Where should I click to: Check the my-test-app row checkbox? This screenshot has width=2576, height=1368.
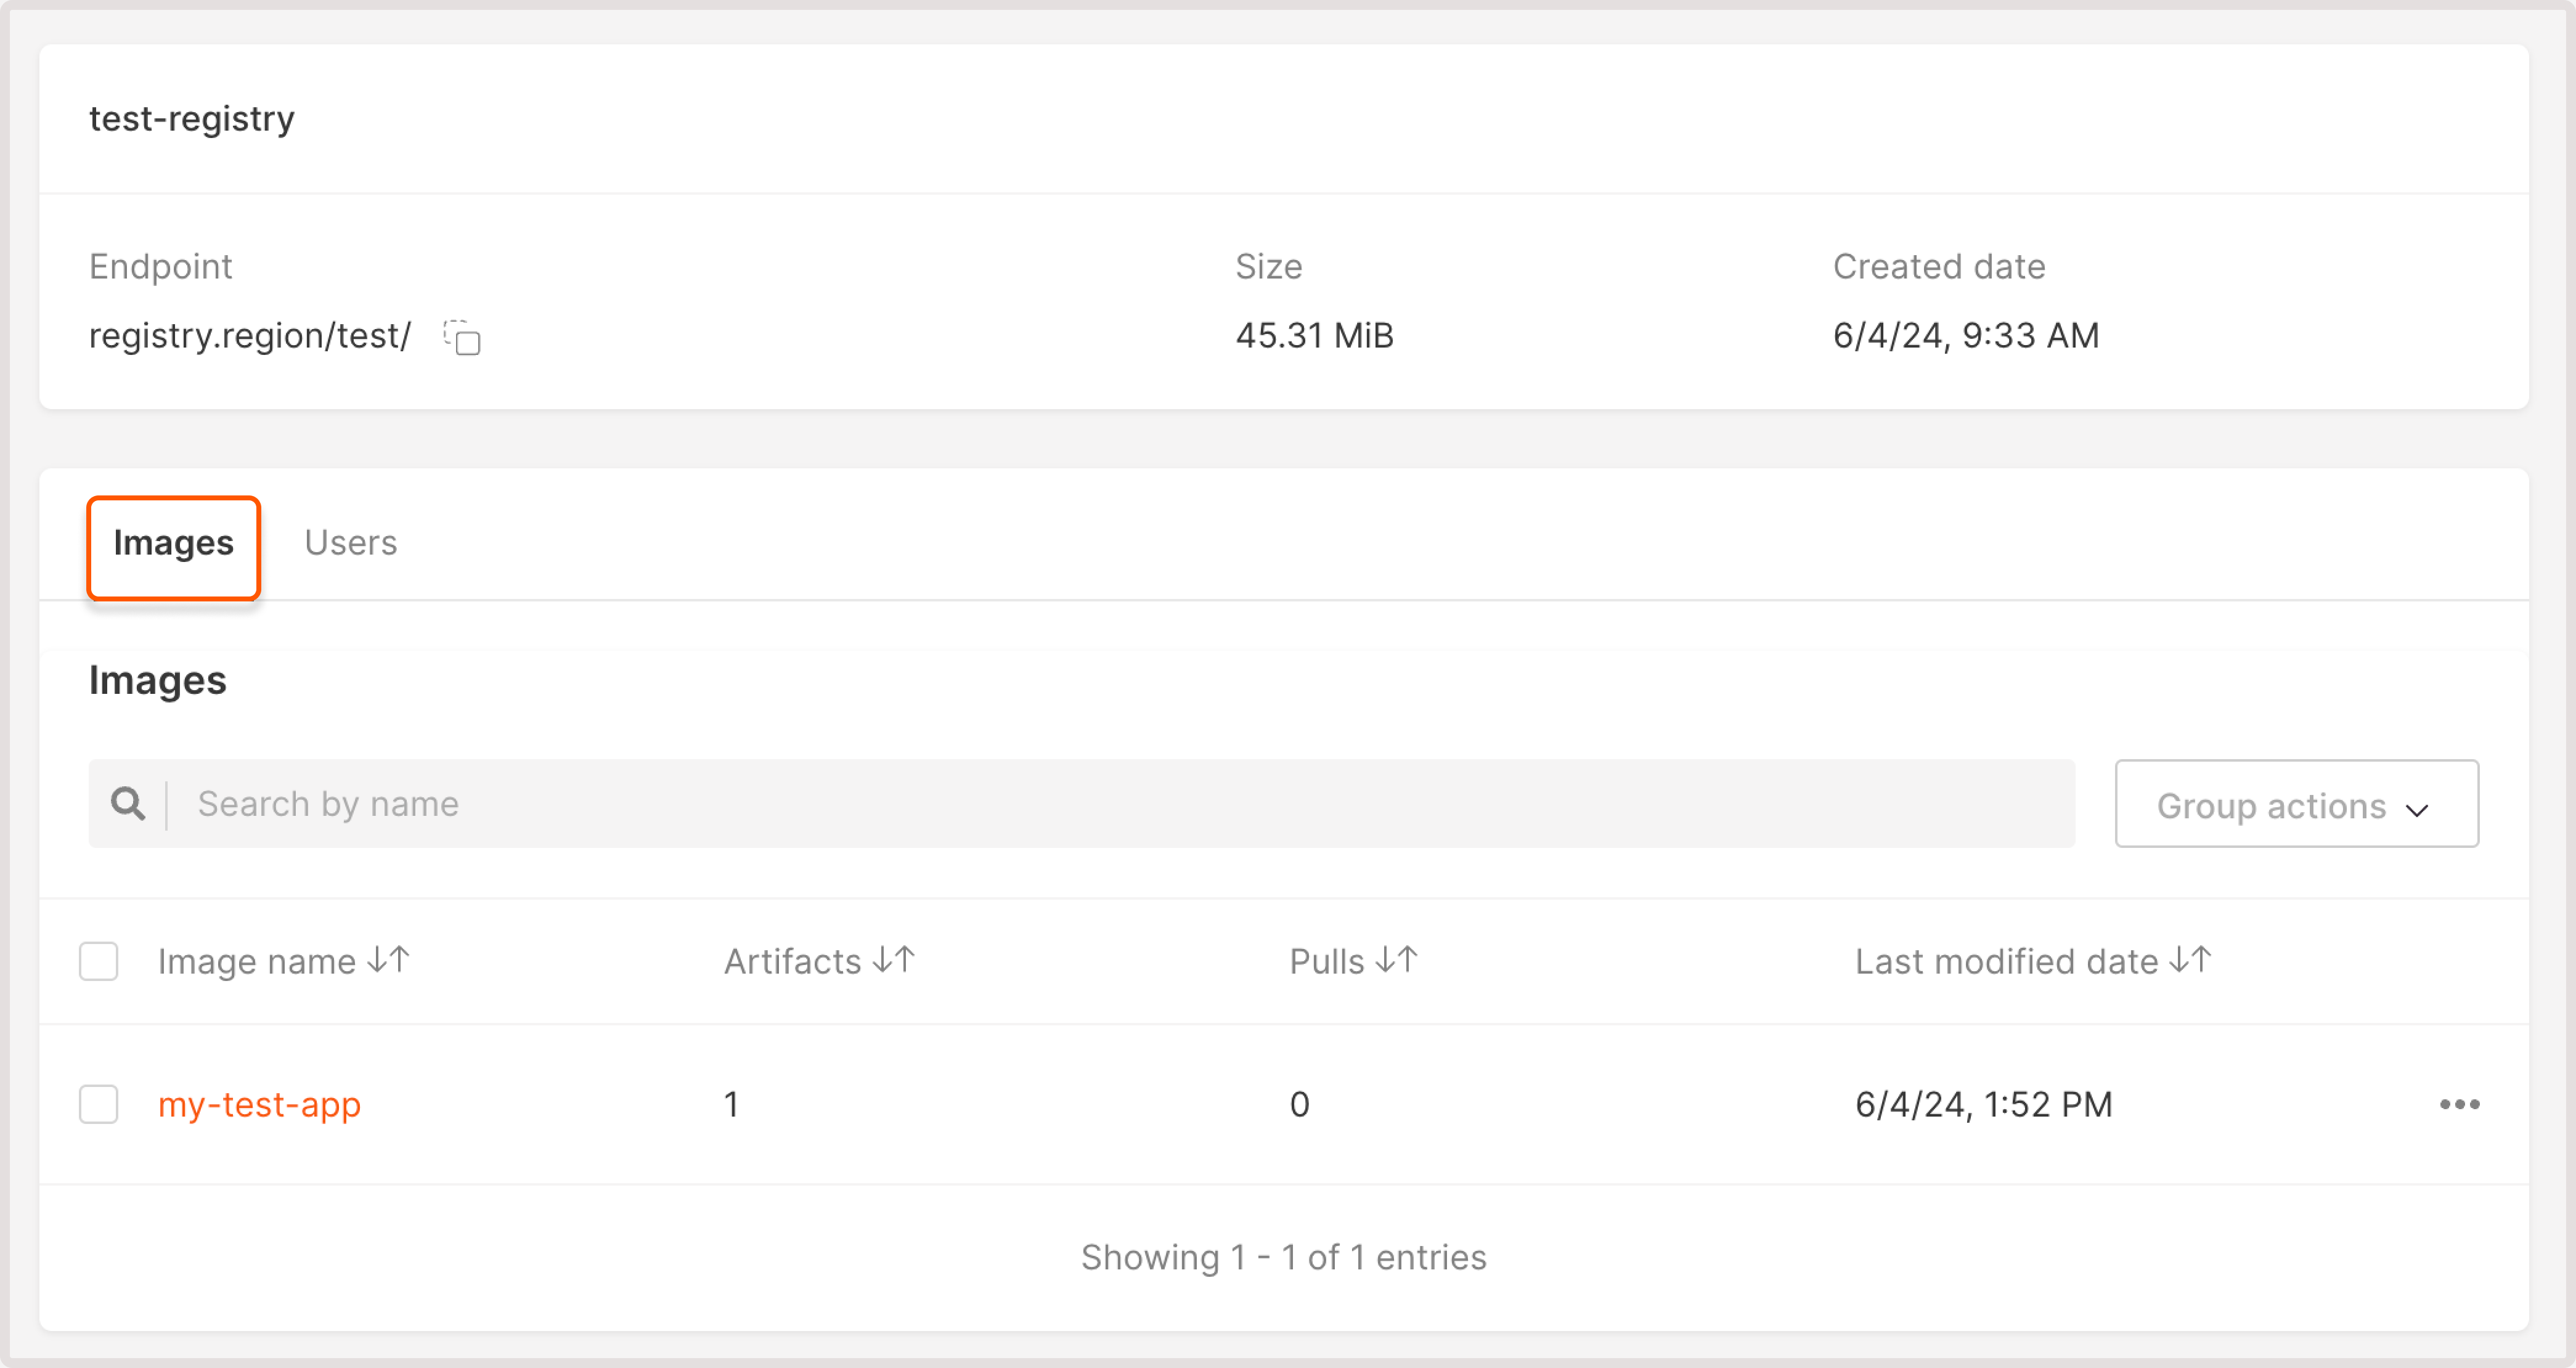pyautogui.click(x=99, y=1104)
